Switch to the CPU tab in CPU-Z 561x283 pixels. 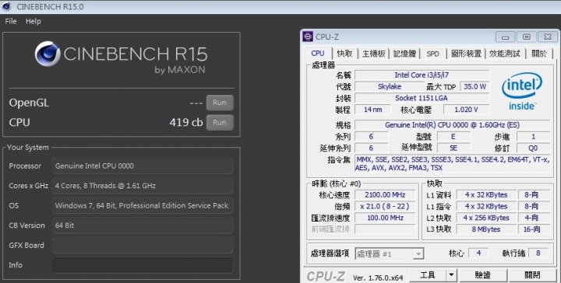click(x=318, y=54)
